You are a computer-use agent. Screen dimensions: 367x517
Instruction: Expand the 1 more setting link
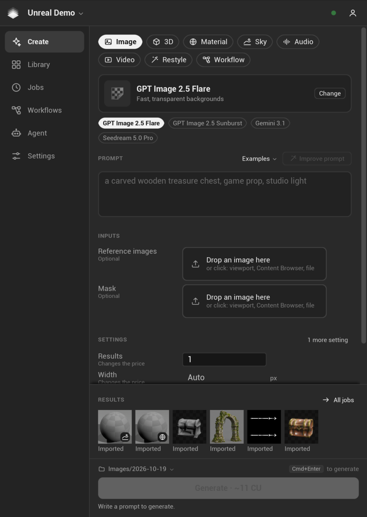(328, 340)
